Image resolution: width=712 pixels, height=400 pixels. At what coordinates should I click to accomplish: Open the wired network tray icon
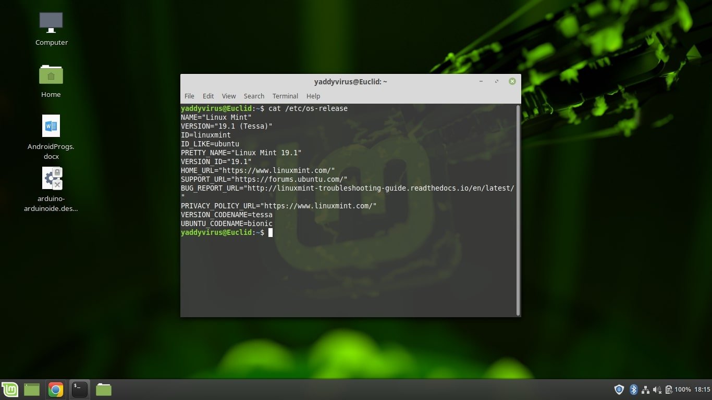645,389
